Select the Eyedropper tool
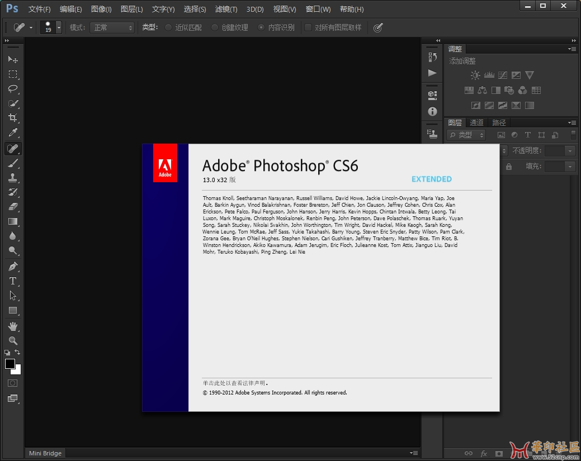 coord(13,132)
